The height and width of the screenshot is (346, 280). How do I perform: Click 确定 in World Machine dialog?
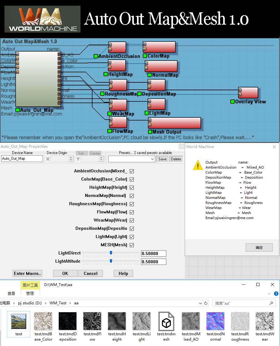point(259,248)
